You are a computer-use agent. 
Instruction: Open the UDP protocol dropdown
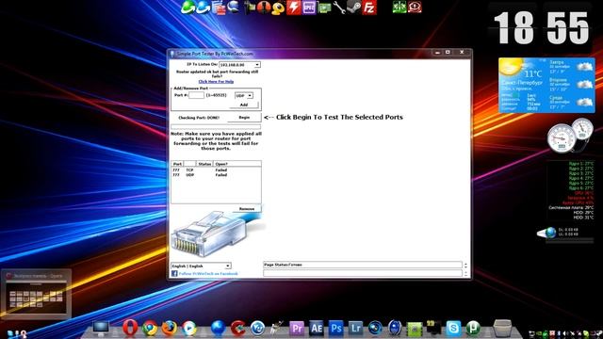pyautogui.click(x=244, y=95)
